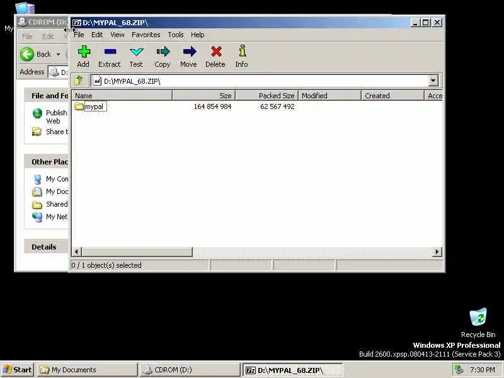Open the Favorites menu
This screenshot has width=504, height=378.
146,35
